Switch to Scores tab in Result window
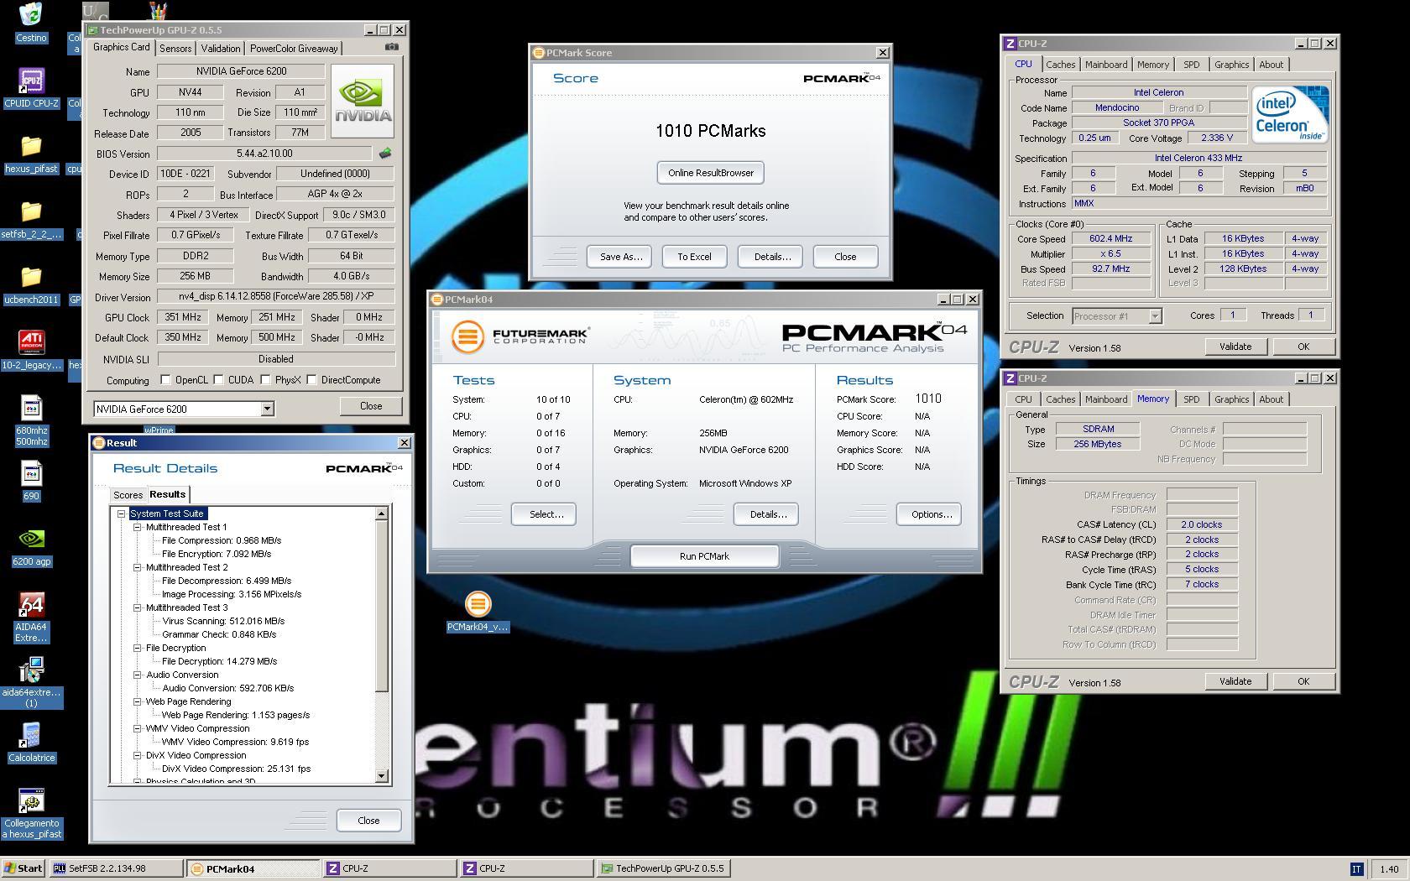 [128, 495]
